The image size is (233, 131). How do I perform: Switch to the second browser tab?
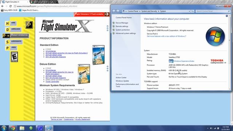point(44,2)
